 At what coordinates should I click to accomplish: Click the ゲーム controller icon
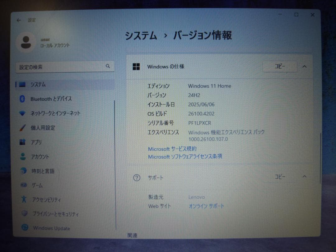24,185
